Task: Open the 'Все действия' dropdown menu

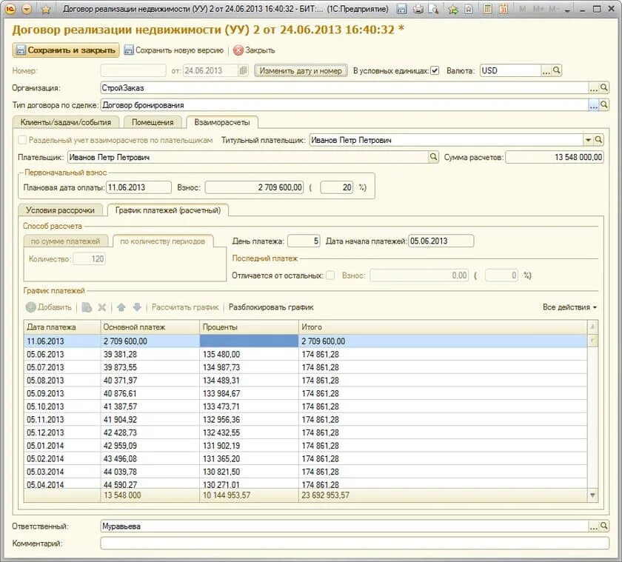Action: click(569, 307)
